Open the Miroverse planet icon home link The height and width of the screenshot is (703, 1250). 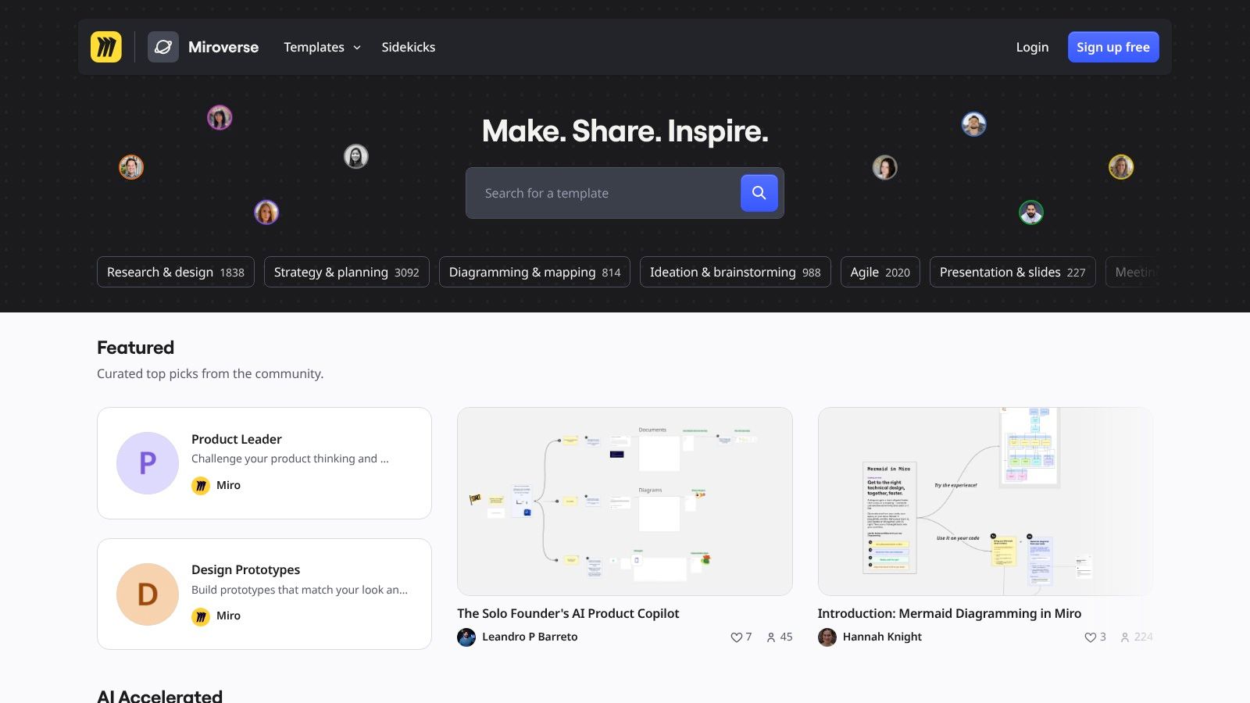(163, 47)
